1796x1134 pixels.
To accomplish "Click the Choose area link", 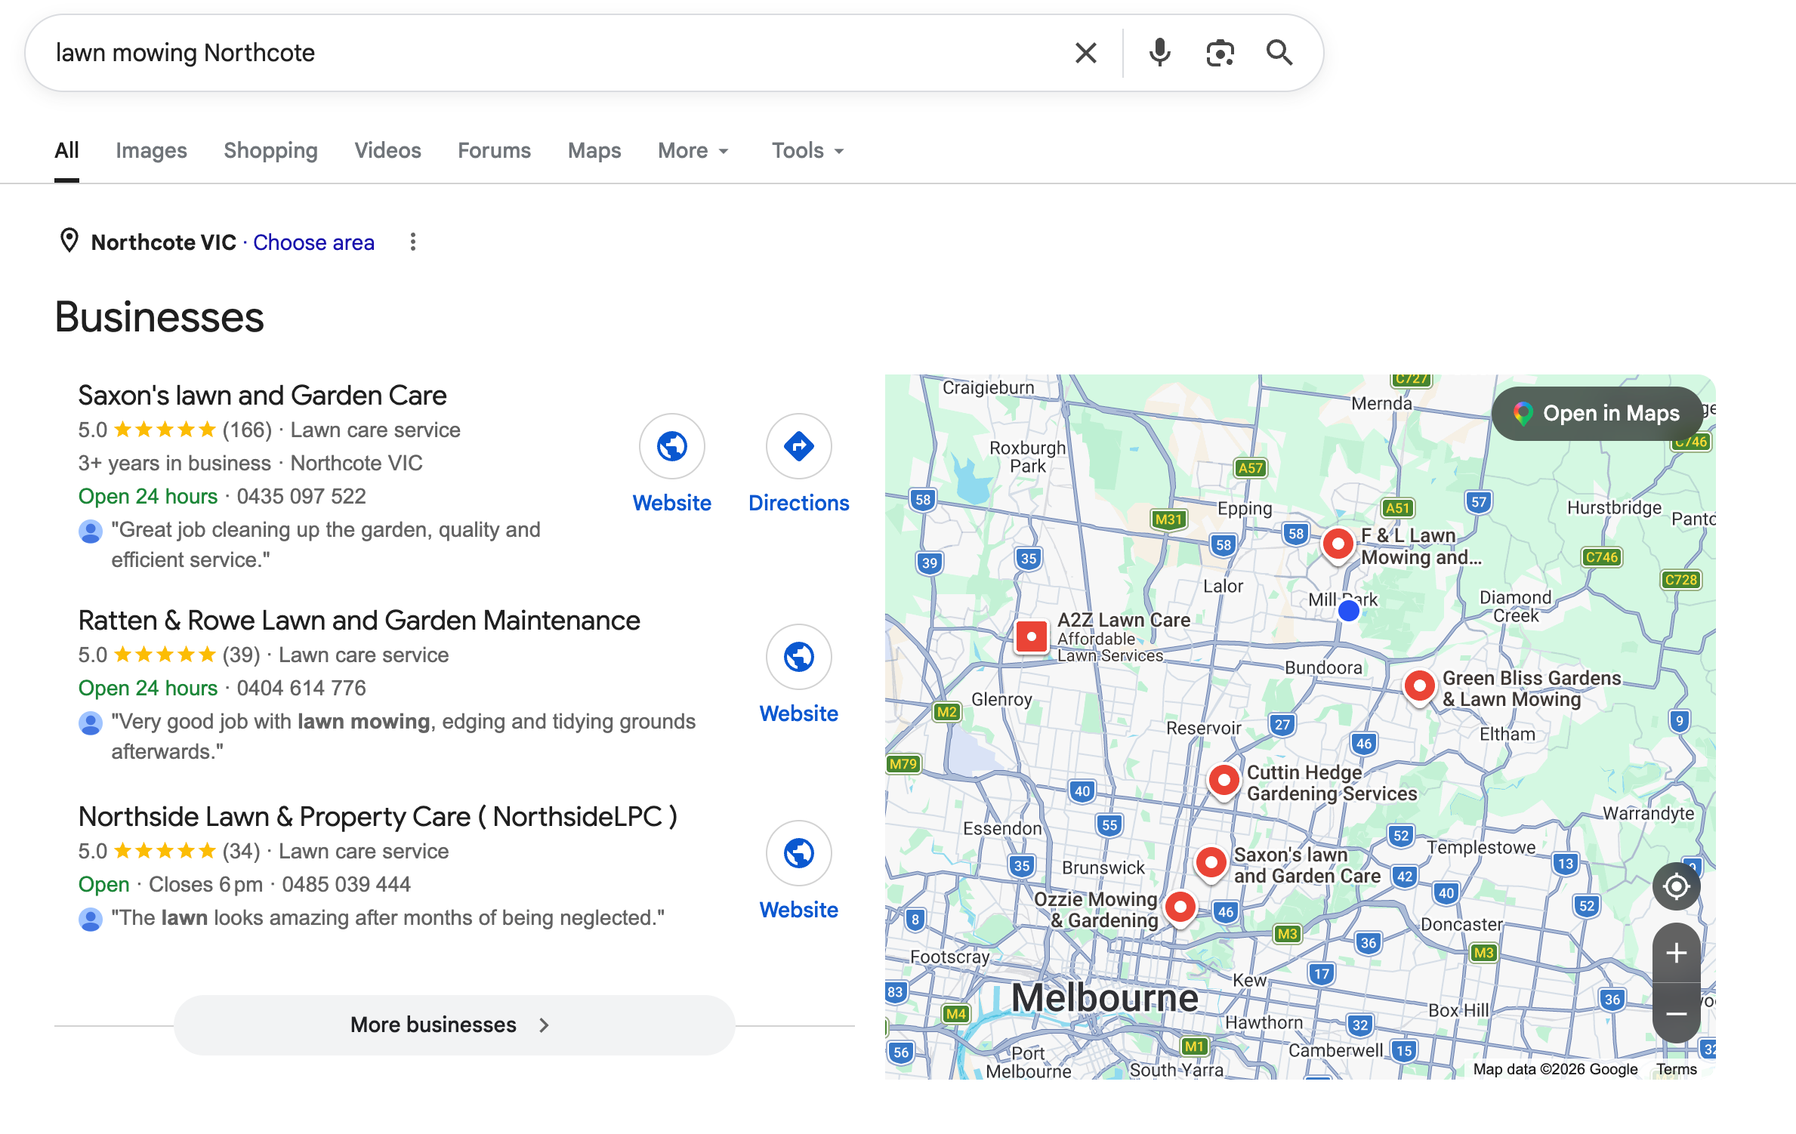I will pos(313,242).
